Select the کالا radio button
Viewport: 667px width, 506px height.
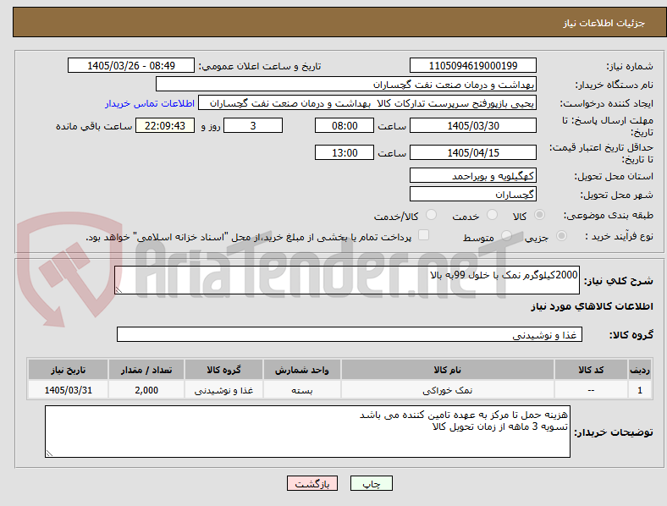pos(539,215)
